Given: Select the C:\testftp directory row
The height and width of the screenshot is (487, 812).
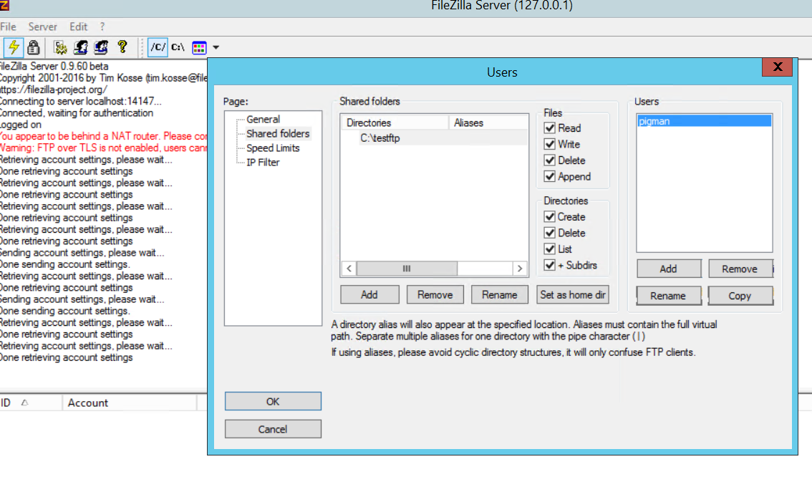Looking at the screenshot, I should point(435,138).
